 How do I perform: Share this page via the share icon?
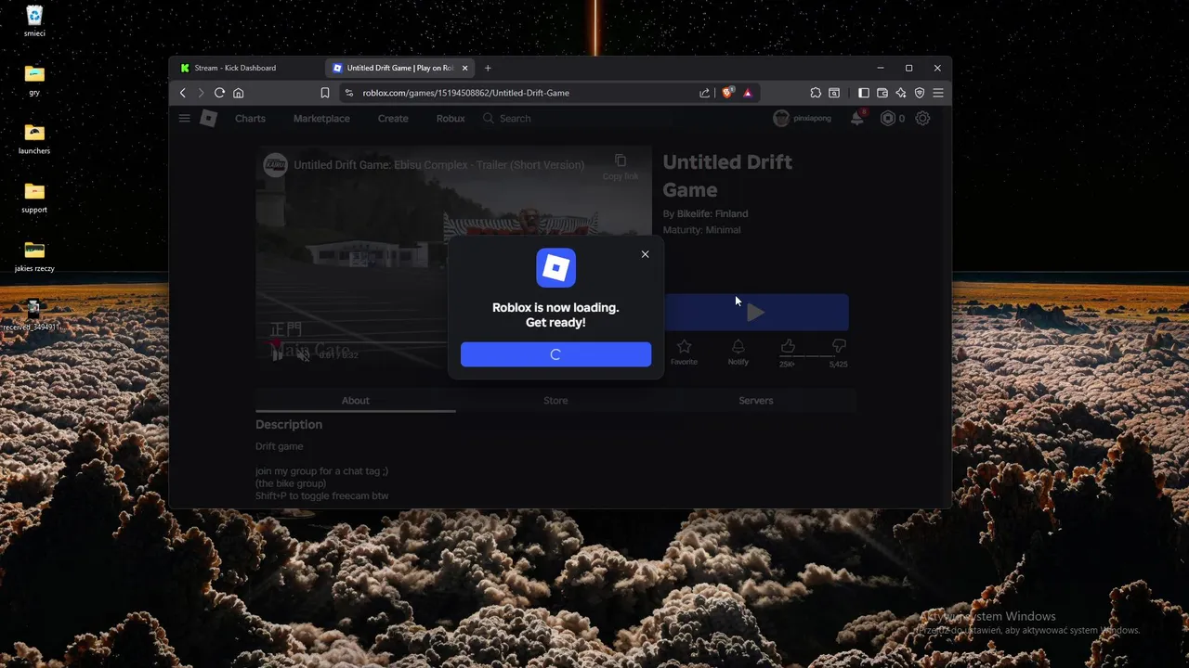(704, 93)
